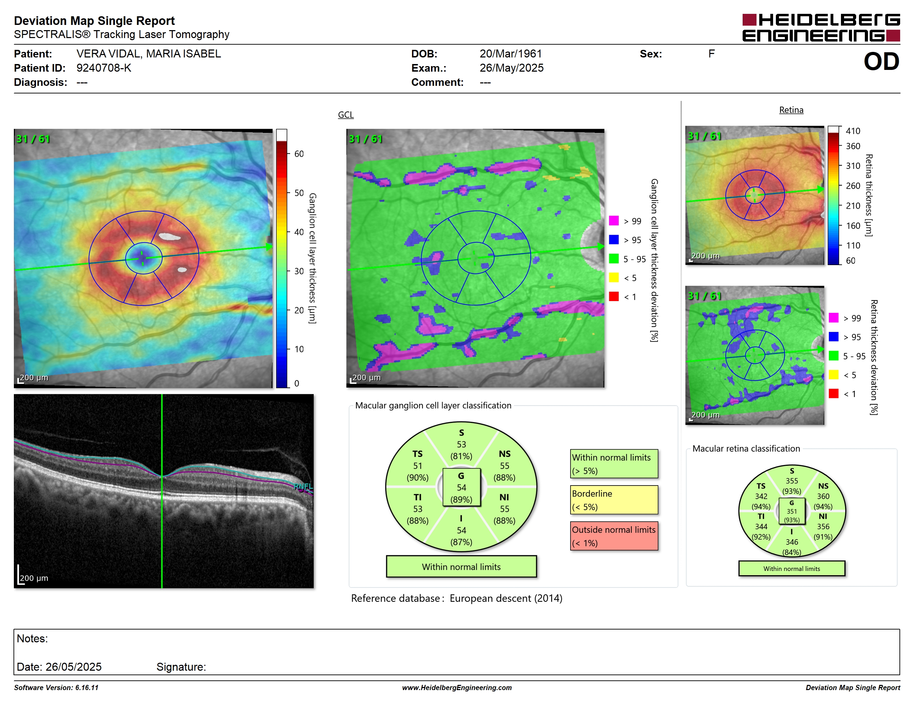Click magenta '> 99' swatch in retina deviation legend
The width and height of the screenshot is (914, 706).
834,318
